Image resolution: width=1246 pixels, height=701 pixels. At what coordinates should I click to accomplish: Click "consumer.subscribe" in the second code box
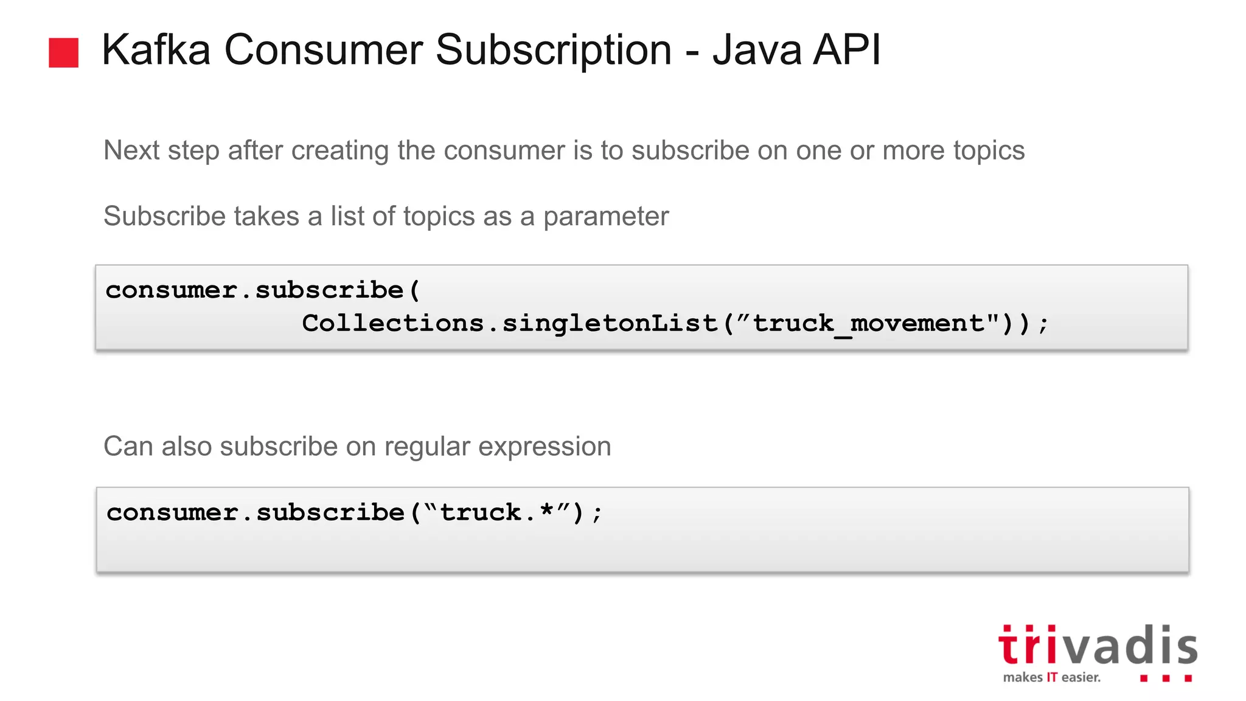256,512
